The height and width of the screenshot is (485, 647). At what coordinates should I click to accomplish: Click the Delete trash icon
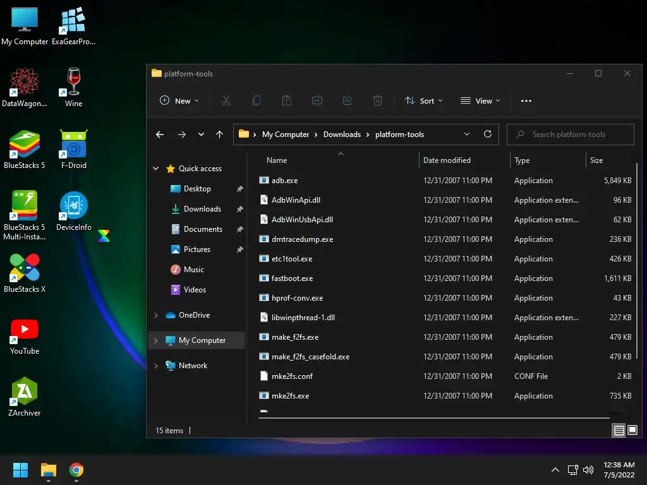(x=378, y=100)
